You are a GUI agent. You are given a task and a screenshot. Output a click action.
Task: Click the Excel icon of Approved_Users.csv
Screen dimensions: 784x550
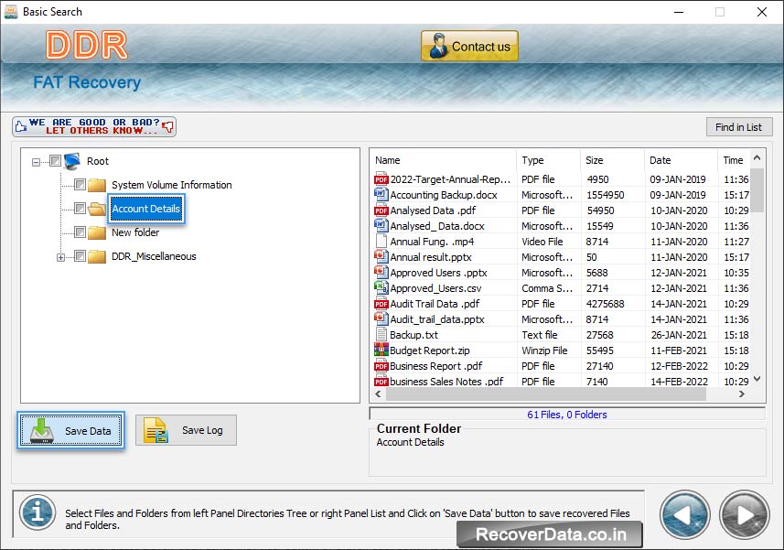pos(381,287)
